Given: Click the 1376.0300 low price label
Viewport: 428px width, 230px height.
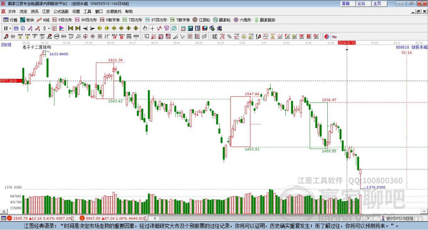Looking at the screenshot, I should (x=376, y=187).
